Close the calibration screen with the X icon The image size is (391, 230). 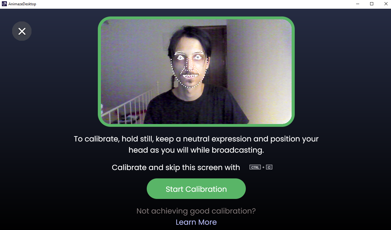tap(22, 31)
